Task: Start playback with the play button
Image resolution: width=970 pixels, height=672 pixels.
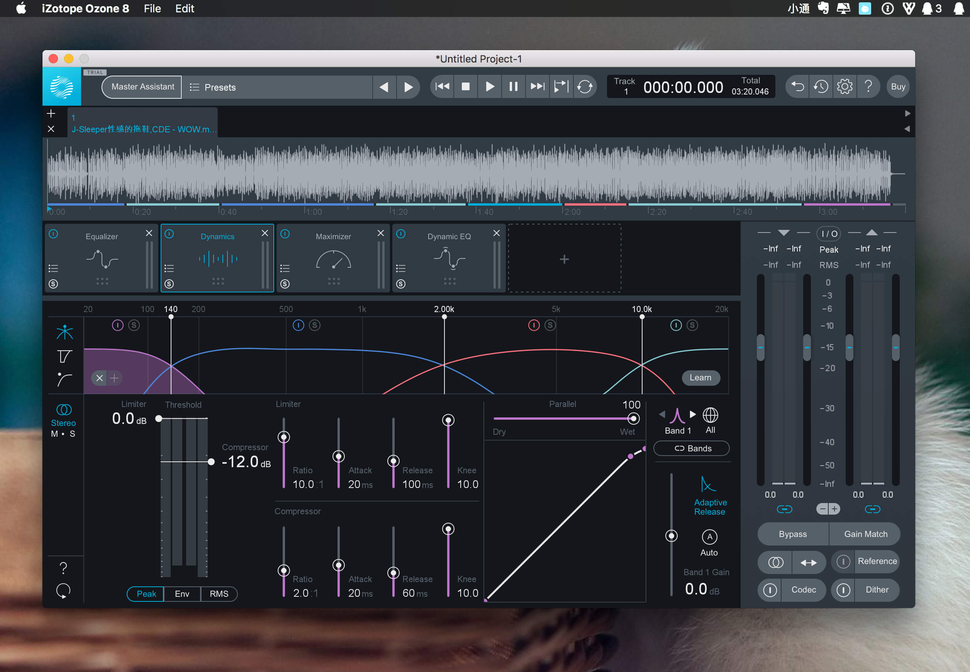Action: pyautogui.click(x=490, y=87)
